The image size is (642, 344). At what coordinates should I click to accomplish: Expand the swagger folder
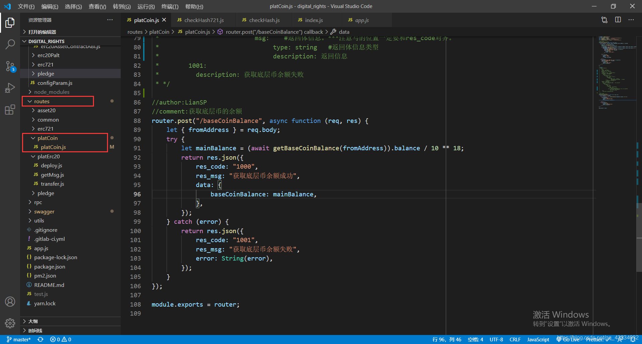(70, 211)
